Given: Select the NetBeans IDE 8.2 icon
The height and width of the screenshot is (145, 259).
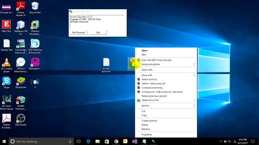Looking at the screenshot, I should pyautogui.click(x=21, y=28).
